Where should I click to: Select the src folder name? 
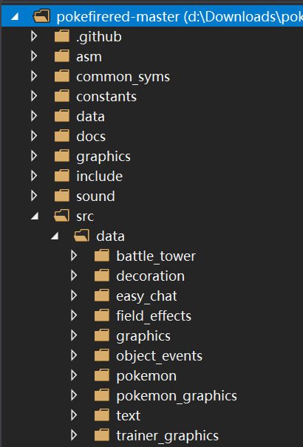[x=85, y=216]
